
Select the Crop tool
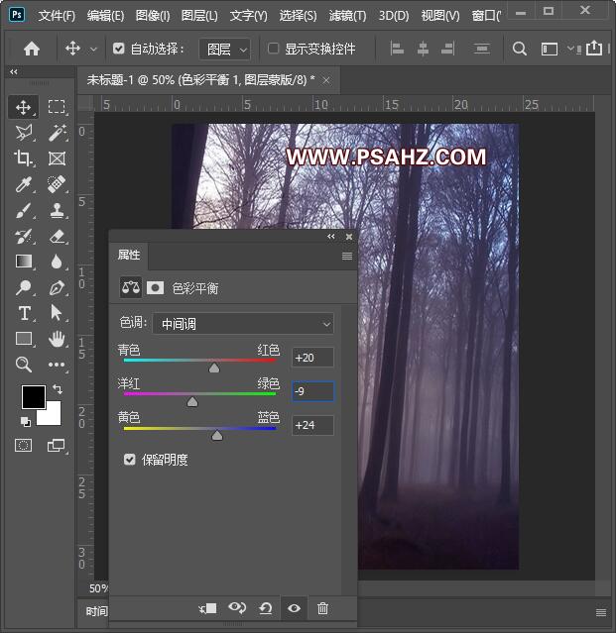(x=24, y=158)
